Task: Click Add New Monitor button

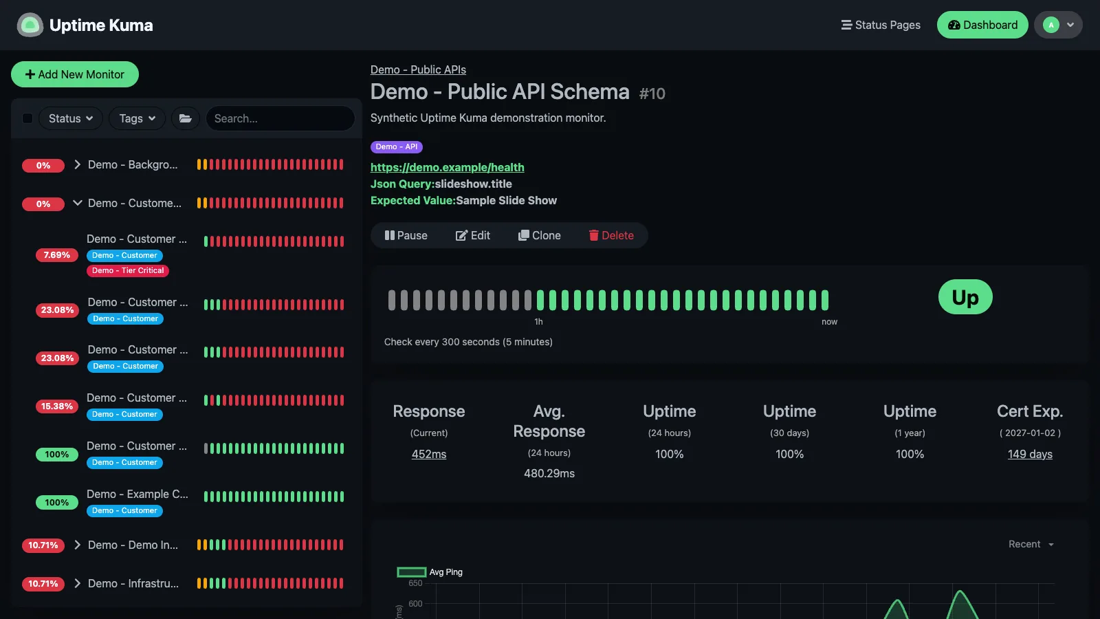Action: coord(75,74)
